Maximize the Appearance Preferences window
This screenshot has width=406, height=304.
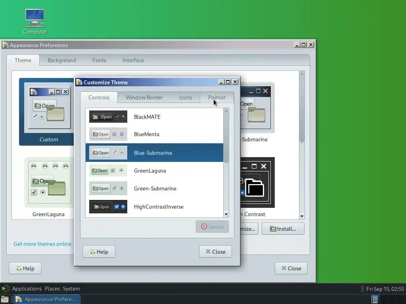[x=304, y=45]
